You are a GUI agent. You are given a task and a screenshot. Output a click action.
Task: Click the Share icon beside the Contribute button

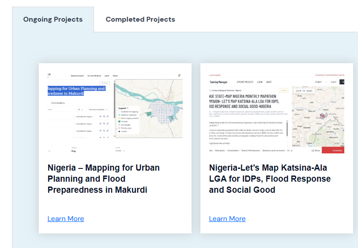click(x=313, y=150)
